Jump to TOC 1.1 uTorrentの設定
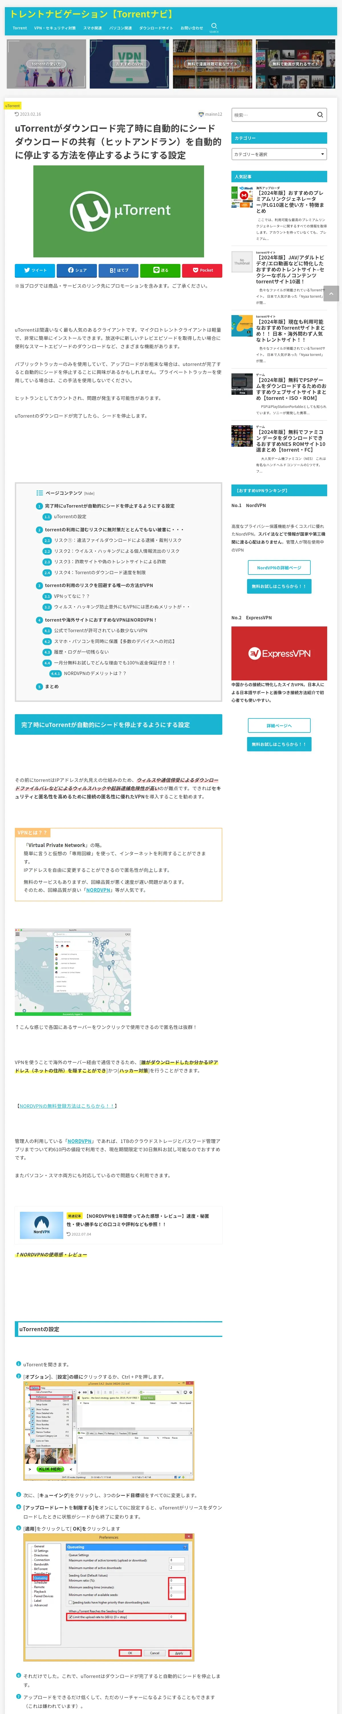Viewport: 342px width, 1714px height. (x=70, y=516)
